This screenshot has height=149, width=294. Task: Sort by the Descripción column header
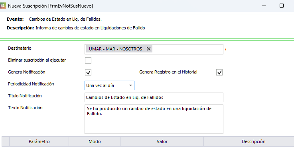(x=253, y=141)
